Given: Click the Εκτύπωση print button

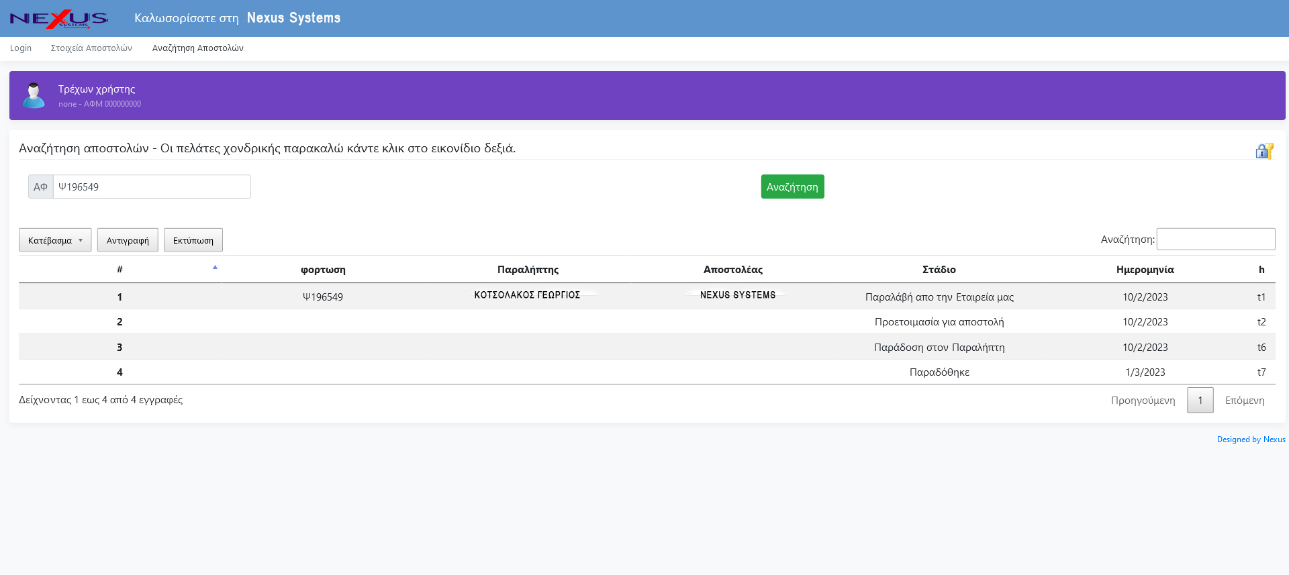Looking at the screenshot, I should click(x=193, y=240).
